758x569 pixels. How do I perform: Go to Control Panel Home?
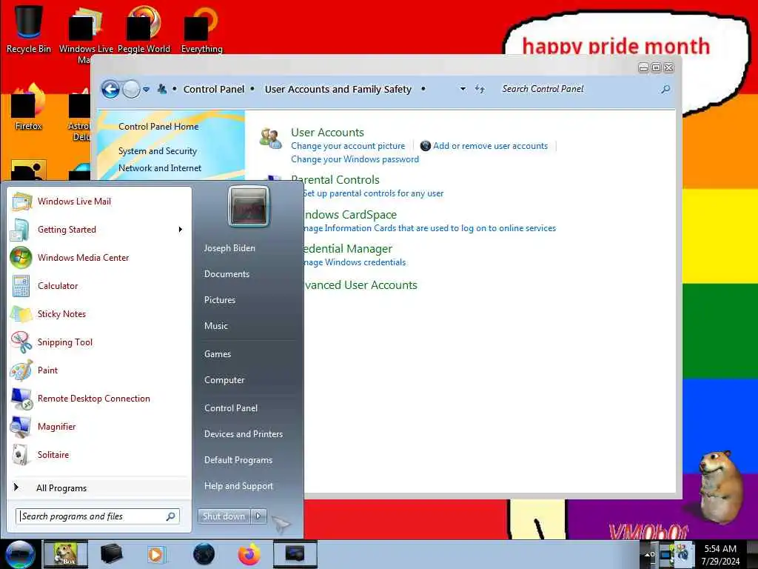(x=158, y=126)
